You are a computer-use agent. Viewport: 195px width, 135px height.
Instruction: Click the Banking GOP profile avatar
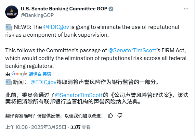(11, 12)
